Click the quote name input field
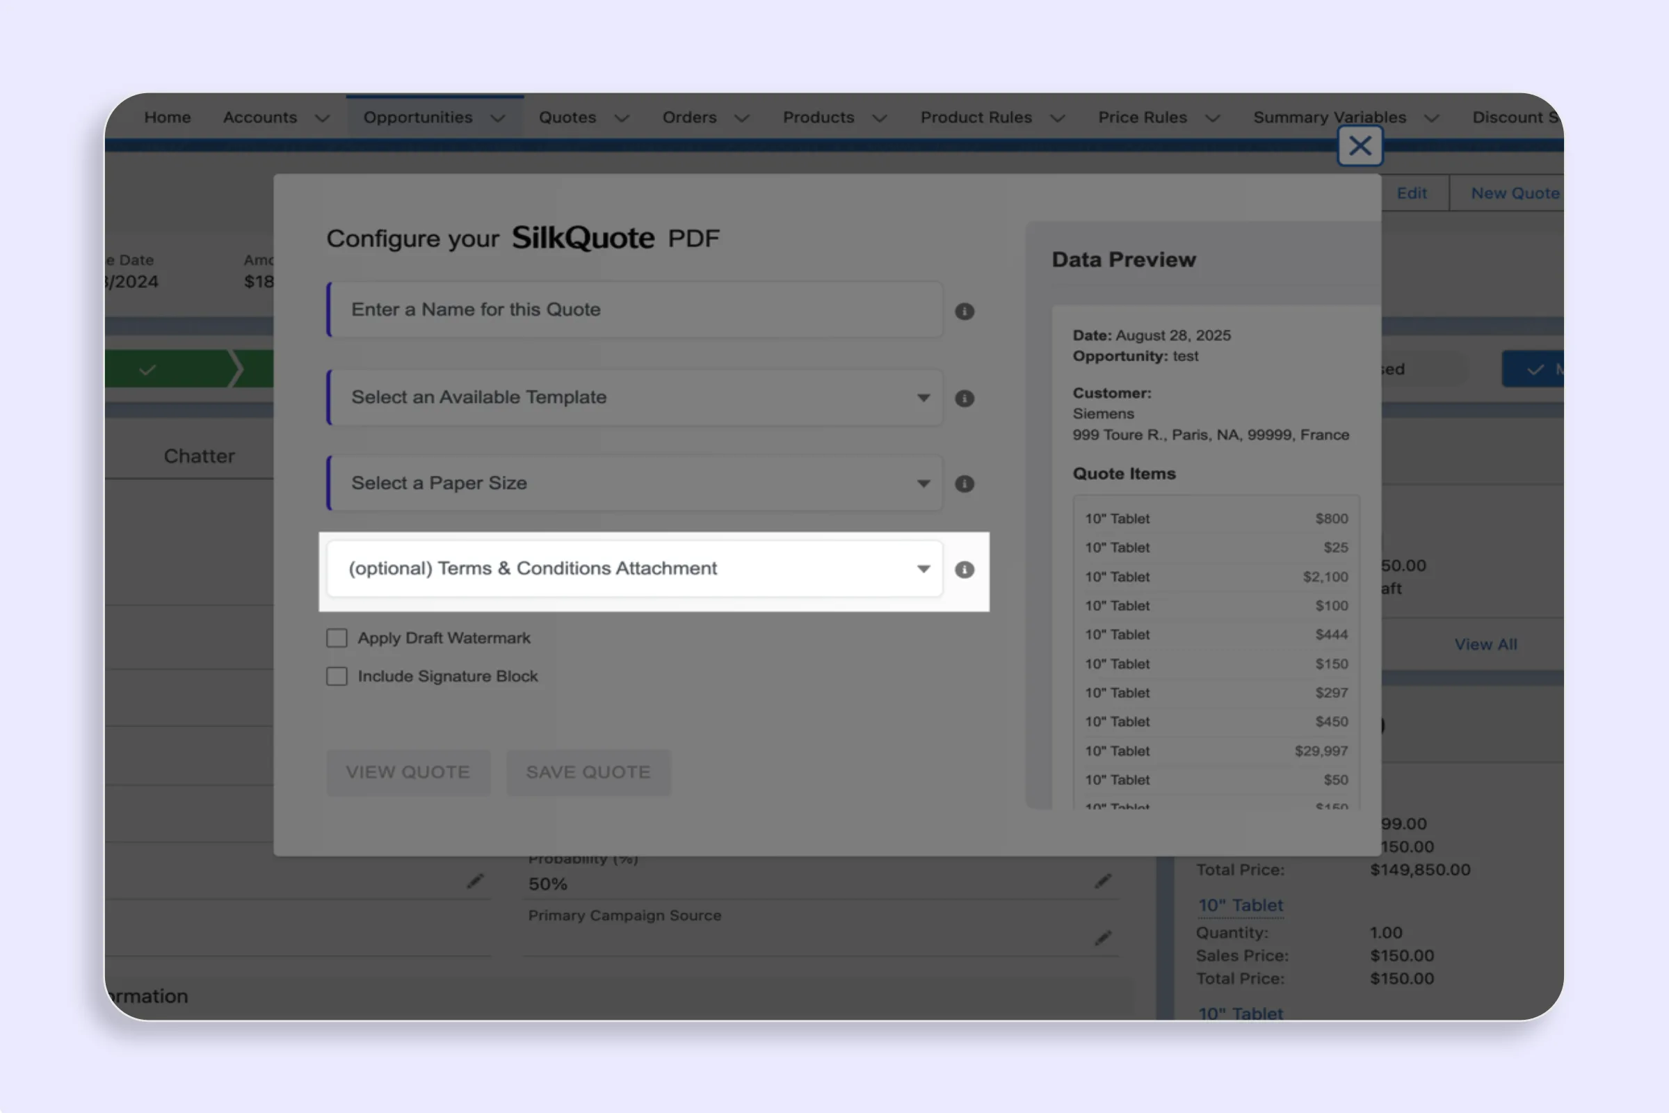Viewport: 1669px width, 1113px height. [635, 310]
